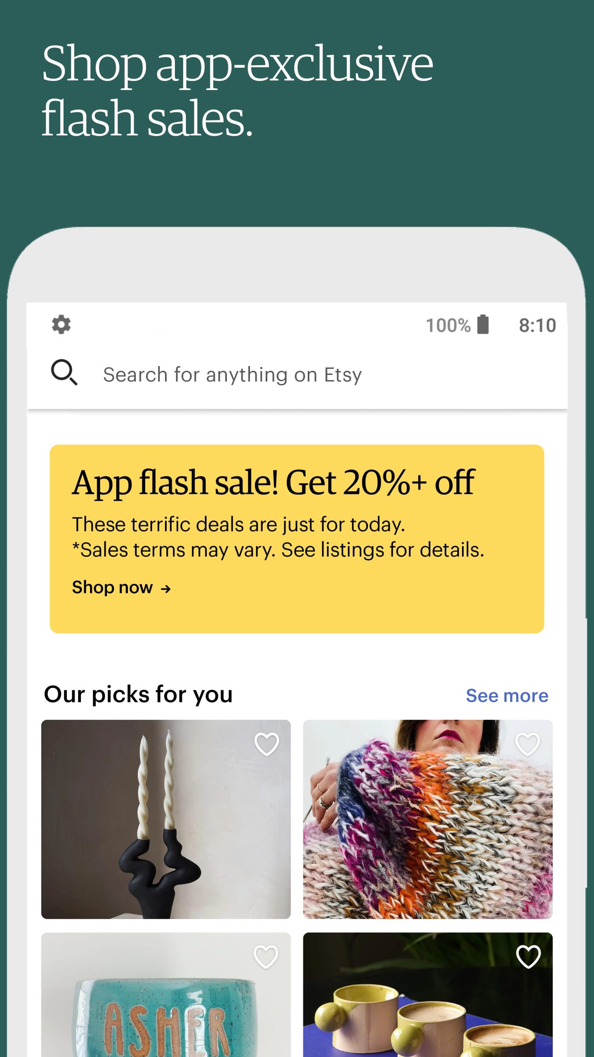
Task: Tap the settings gear icon in status bar
Action: point(61,325)
